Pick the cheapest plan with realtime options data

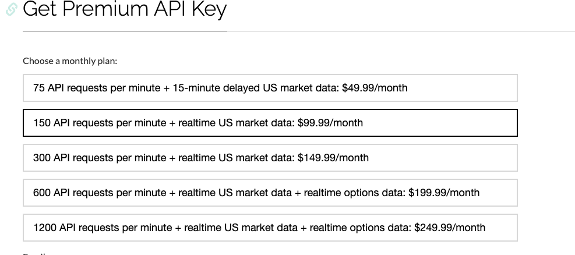(270, 193)
